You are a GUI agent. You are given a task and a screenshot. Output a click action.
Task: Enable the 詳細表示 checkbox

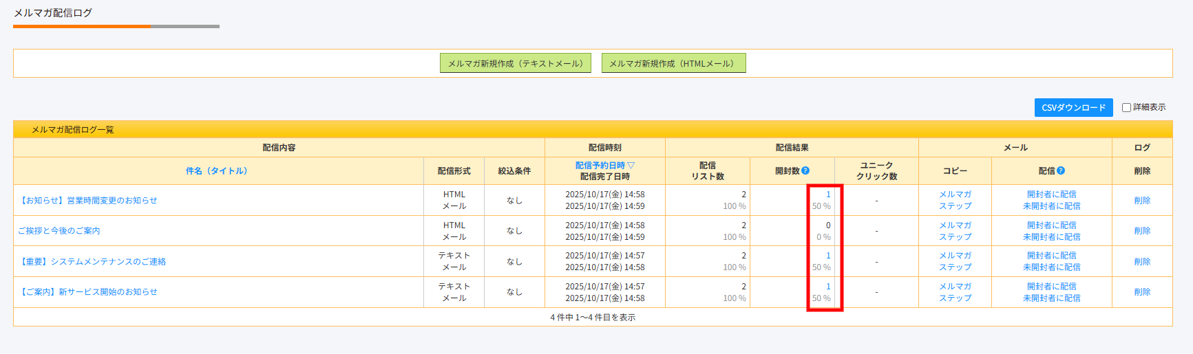click(x=1126, y=107)
